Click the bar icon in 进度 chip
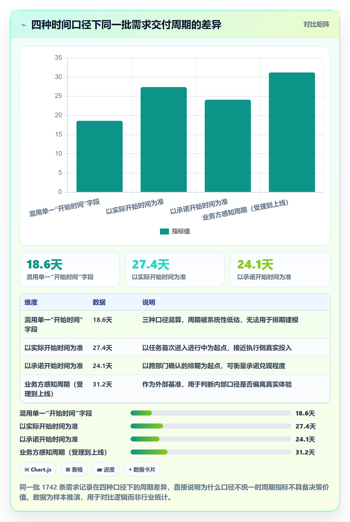The width and height of the screenshot is (350, 522). [99, 470]
